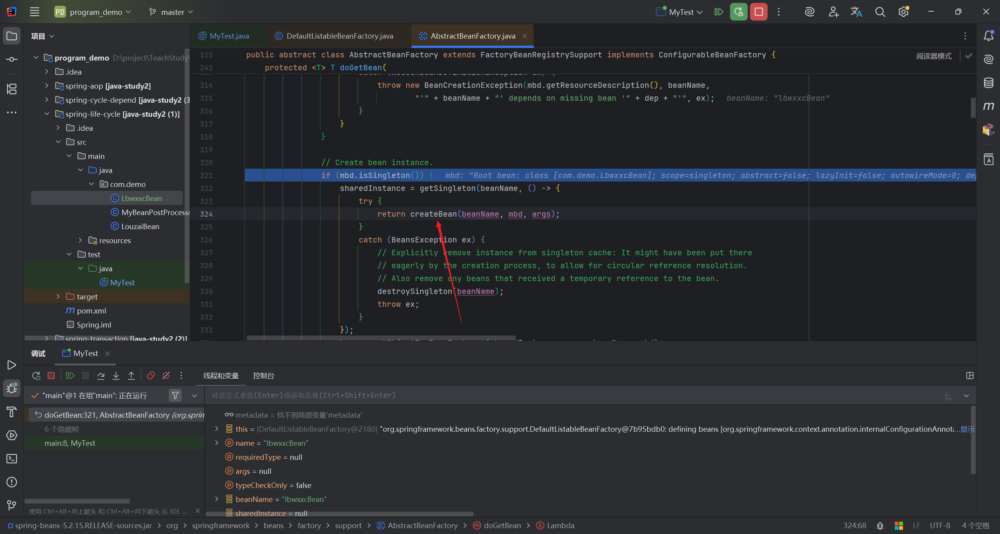Toggle the thread frames filter button
1000x534 pixels.
tap(175, 395)
